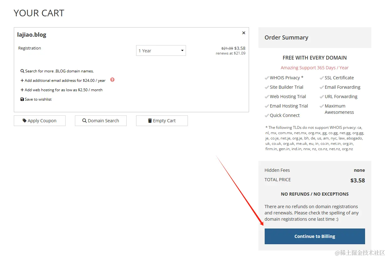The height and width of the screenshot is (258, 387).
Task: Click the Web Hosting Trial feature
Action: tap(288, 97)
